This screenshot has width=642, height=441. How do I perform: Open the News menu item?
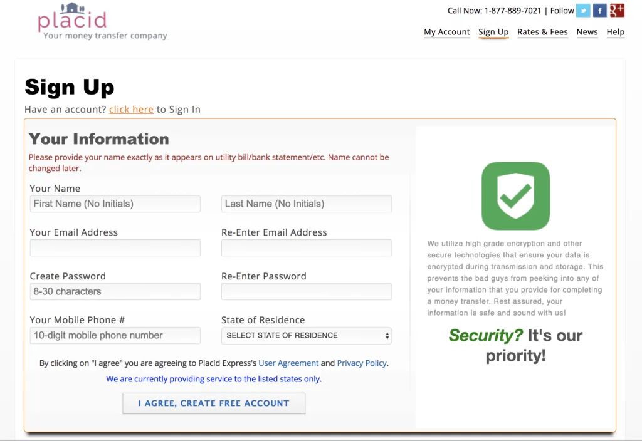587,32
